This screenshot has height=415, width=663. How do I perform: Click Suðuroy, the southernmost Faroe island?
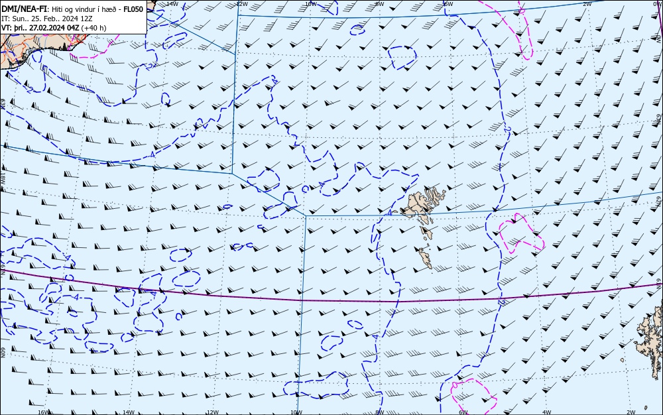tap(426, 258)
